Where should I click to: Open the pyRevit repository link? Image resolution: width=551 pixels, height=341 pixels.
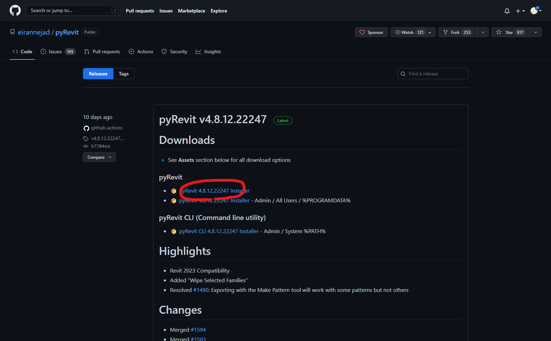(67, 32)
